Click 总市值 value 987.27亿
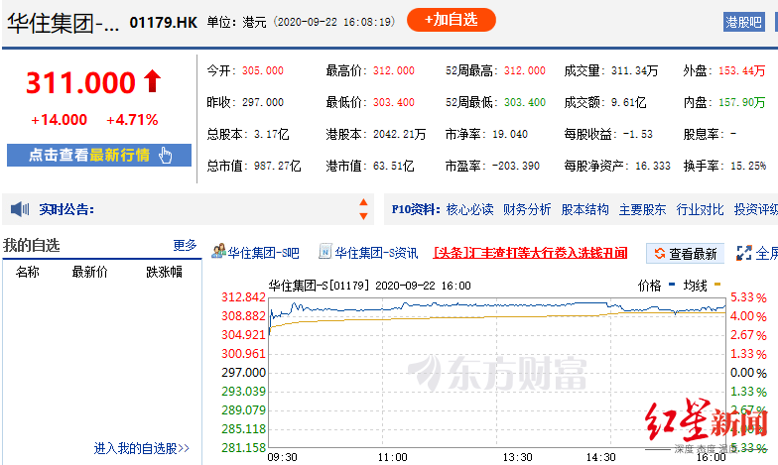The image size is (778, 465). pyautogui.click(x=278, y=166)
